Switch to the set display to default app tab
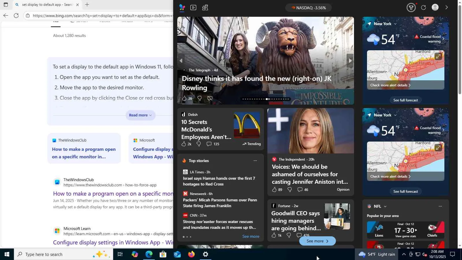The image size is (462, 260). (47, 5)
